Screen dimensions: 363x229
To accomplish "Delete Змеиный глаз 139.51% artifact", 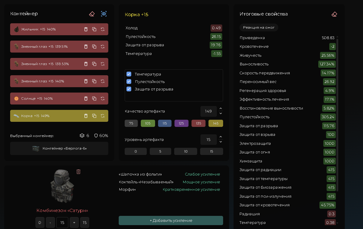I will tap(86, 47).
